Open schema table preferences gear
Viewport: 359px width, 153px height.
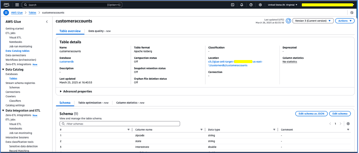pyautogui.click(x=348, y=123)
